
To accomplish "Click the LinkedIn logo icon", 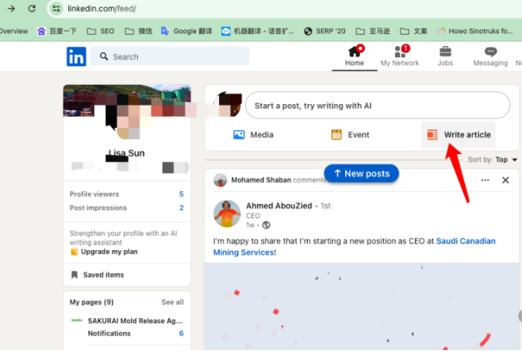I will click(76, 56).
